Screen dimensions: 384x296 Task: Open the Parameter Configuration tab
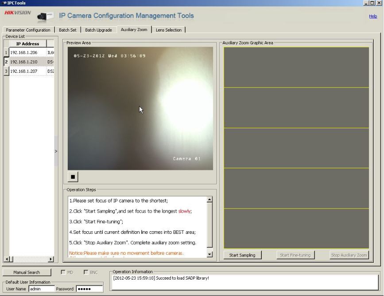pos(28,30)
